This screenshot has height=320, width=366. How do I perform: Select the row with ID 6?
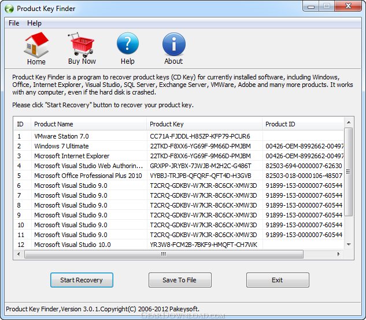click(179, 186)
